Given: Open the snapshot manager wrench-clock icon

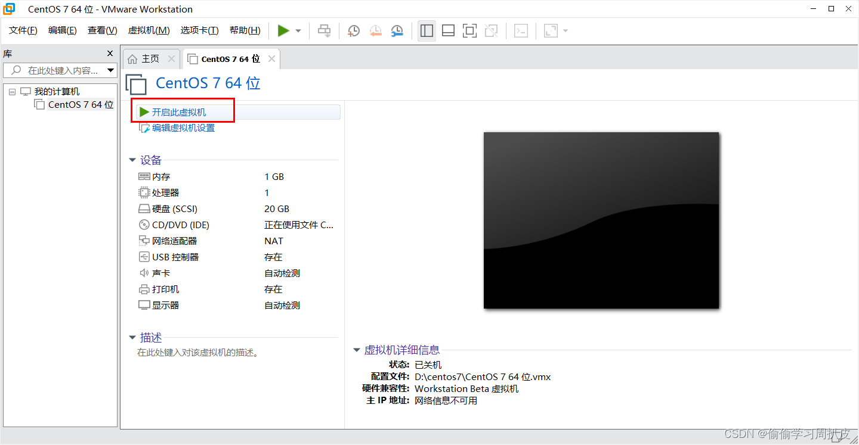Looking at the screenshot, I should click(x=397, y=31).
